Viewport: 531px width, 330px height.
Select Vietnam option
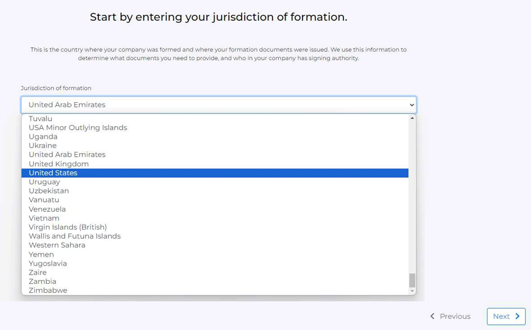[x=215, y=218]
